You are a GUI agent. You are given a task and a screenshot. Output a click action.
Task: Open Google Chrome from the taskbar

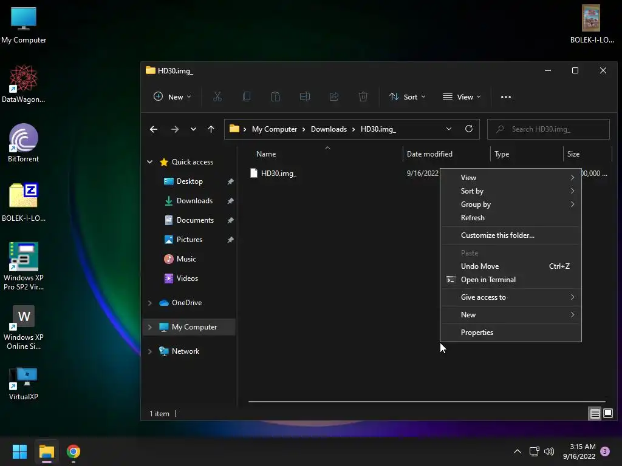point(73,451)
